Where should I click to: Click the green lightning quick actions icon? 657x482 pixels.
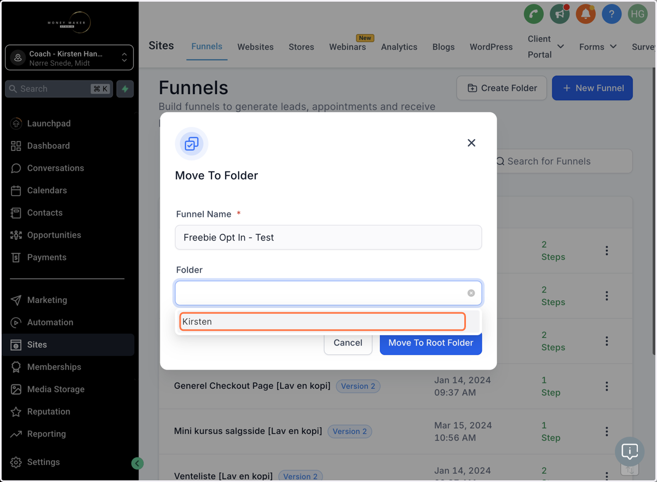pos(125,89)
